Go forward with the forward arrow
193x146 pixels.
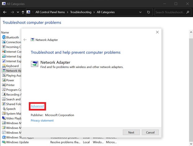(x=12, y=12)
